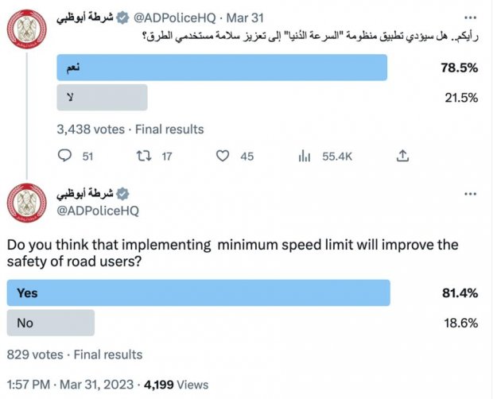Viewport: 493px width, 399px height.
Task: Select the Arabic yes poll bar at 78.5%
Action: tap(222, 68)
